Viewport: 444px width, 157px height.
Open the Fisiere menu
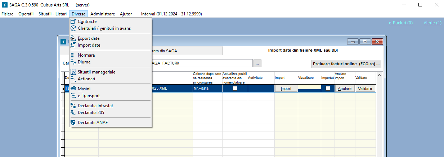8,14
